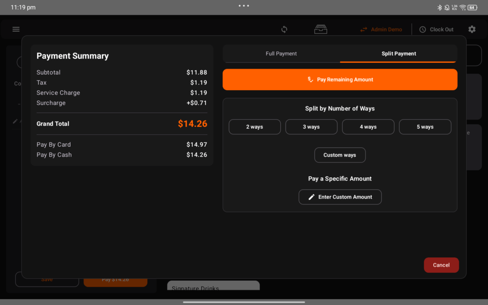Tap the Wi-Fi status icon
Image resolution: width=488 pixels, height=305 pixels.
point(462,8)
